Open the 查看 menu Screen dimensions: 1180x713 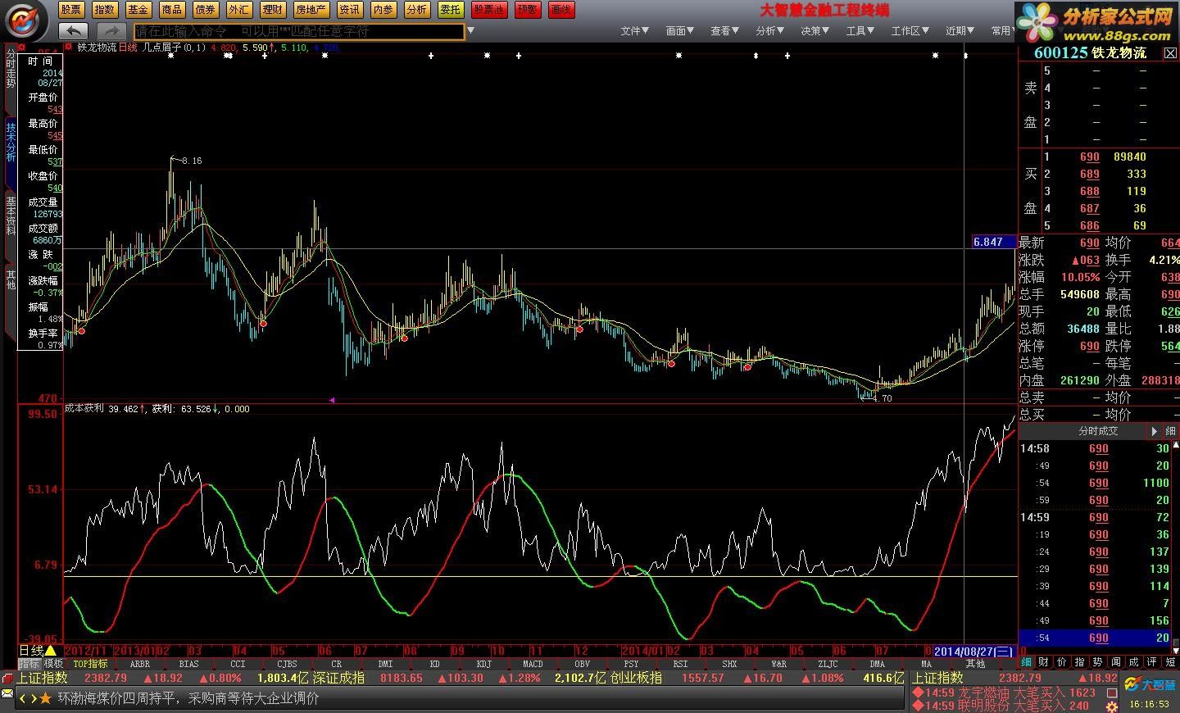click(724, 31)
